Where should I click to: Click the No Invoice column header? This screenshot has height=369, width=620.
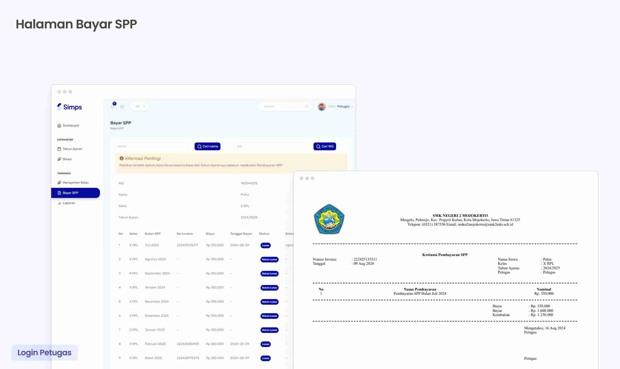(185, 234)
